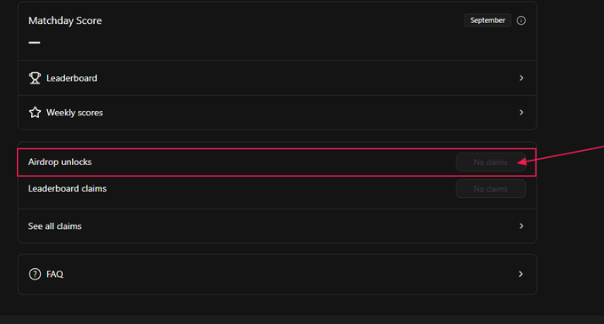Screen dimensions: 604x324
Task: Click the Leaderboard trophy icon
Action: (x=35, y=78)
